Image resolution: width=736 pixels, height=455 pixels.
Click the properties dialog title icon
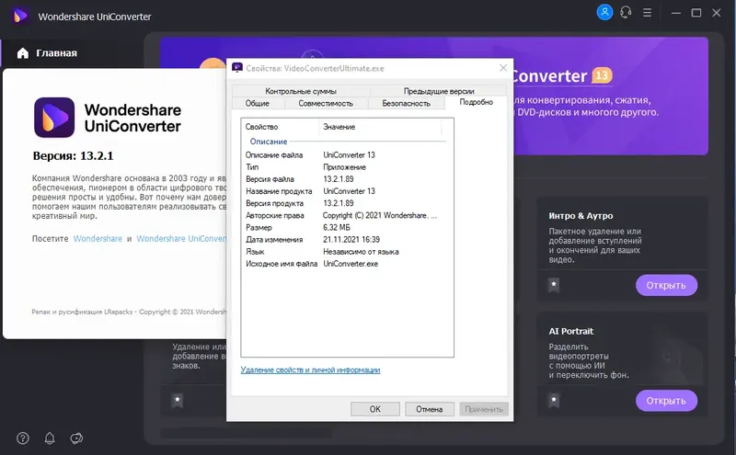pos(237,67)
